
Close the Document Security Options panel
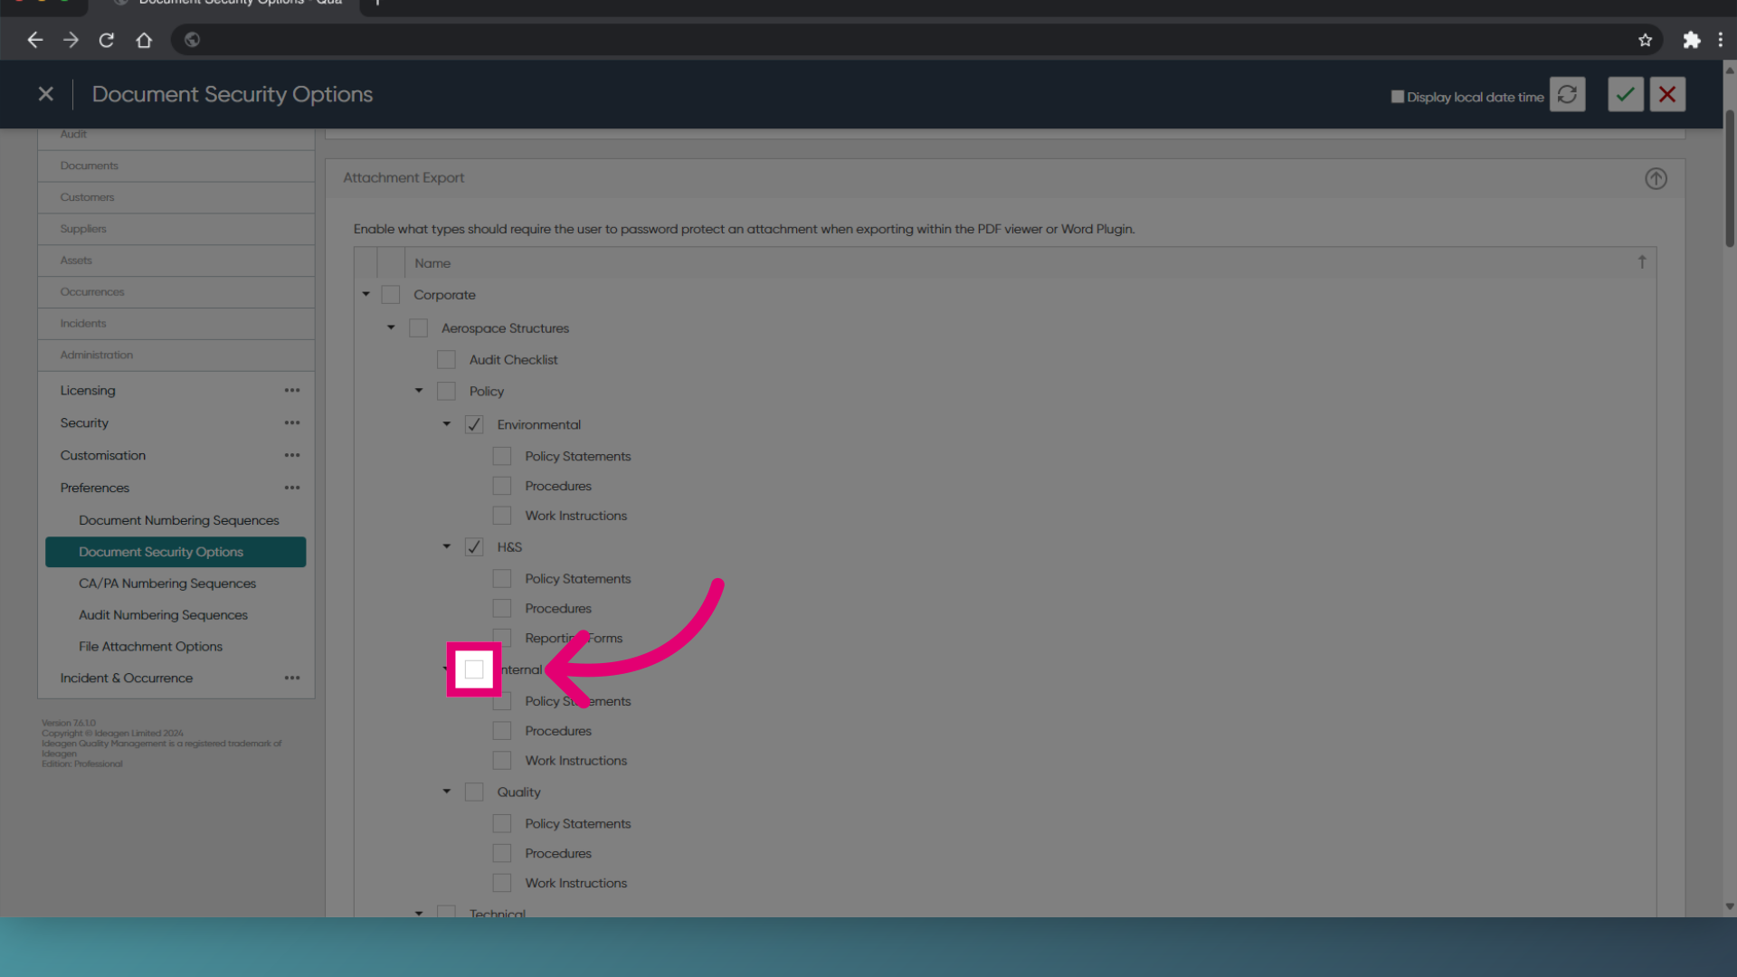[46, 94]
